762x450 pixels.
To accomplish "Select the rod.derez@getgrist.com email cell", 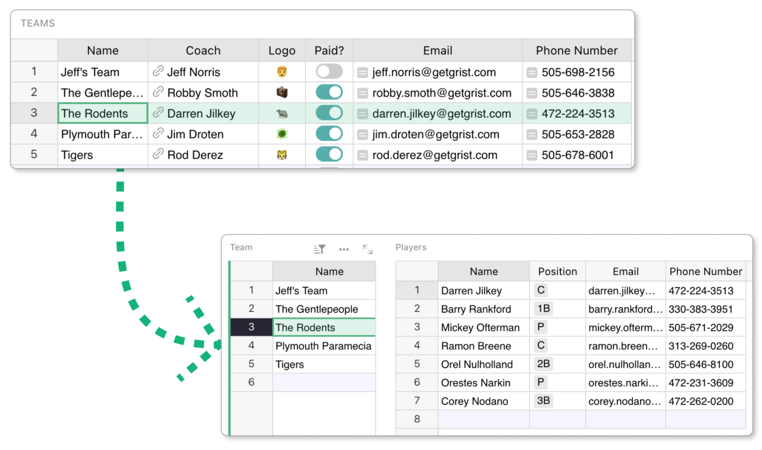I will point(438,155).
